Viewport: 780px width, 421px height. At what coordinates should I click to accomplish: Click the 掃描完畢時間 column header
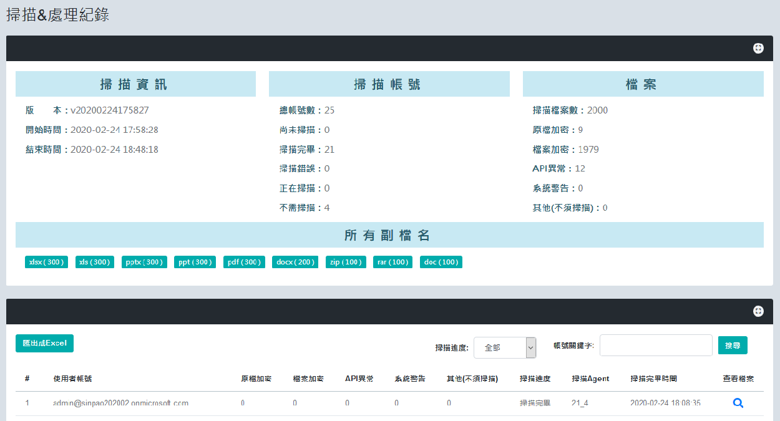pos(653,379)
